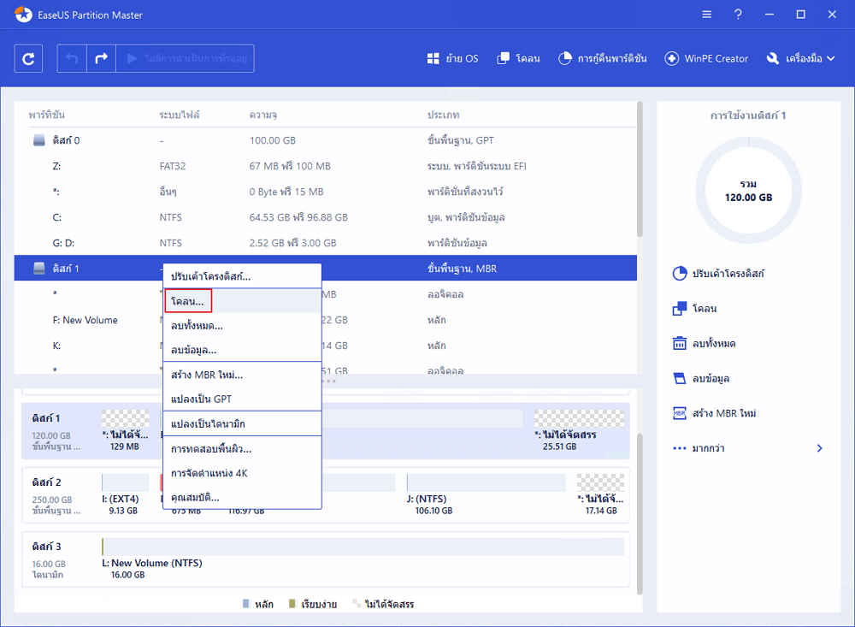Open the ย้าย OS migration tool
This screenshot has height=627, width=855.
pyautogui.click(x=452, y=58)
